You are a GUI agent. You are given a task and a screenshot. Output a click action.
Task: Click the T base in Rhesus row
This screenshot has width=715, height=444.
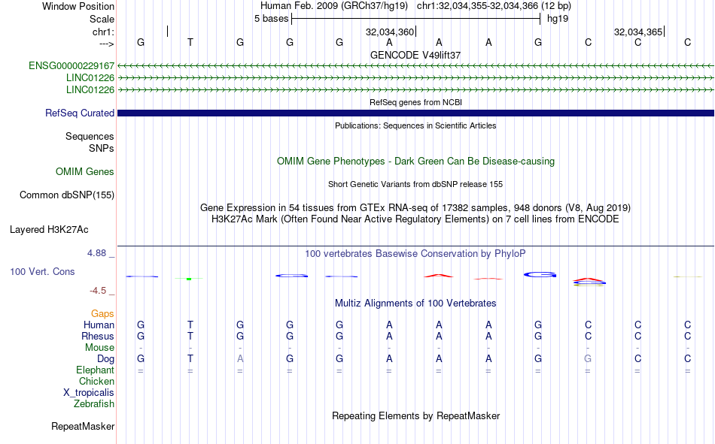click(x=190, y=336)
